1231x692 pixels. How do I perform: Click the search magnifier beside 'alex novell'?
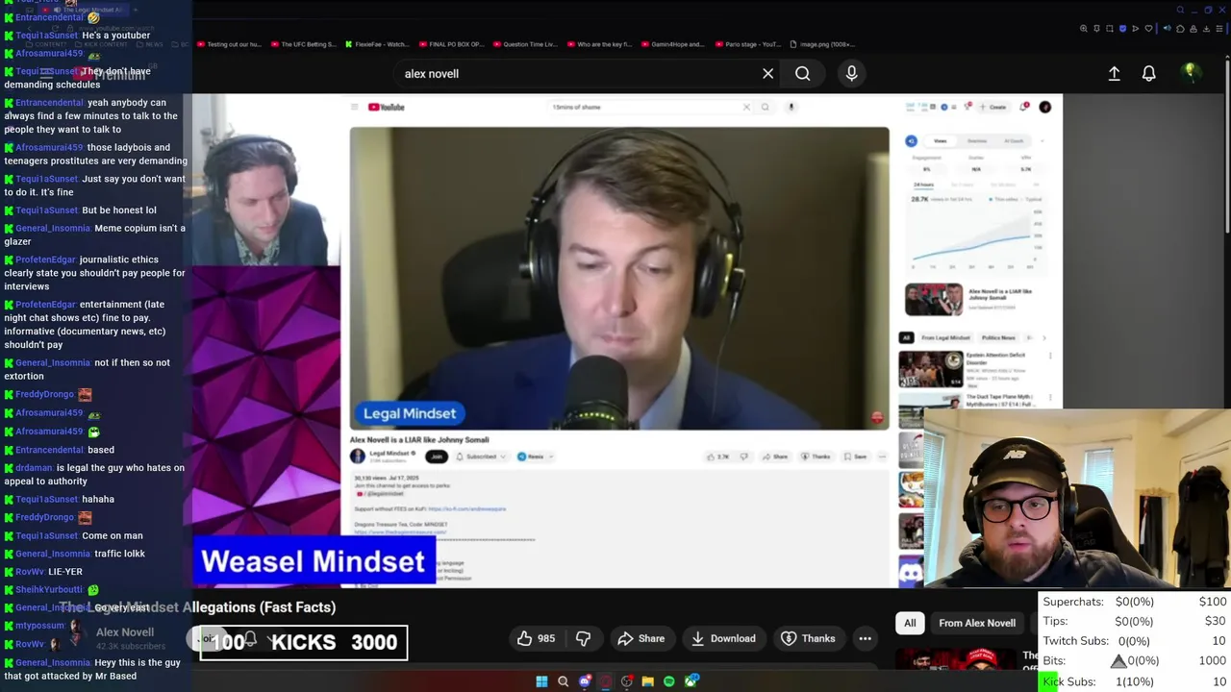click(802, 73)
